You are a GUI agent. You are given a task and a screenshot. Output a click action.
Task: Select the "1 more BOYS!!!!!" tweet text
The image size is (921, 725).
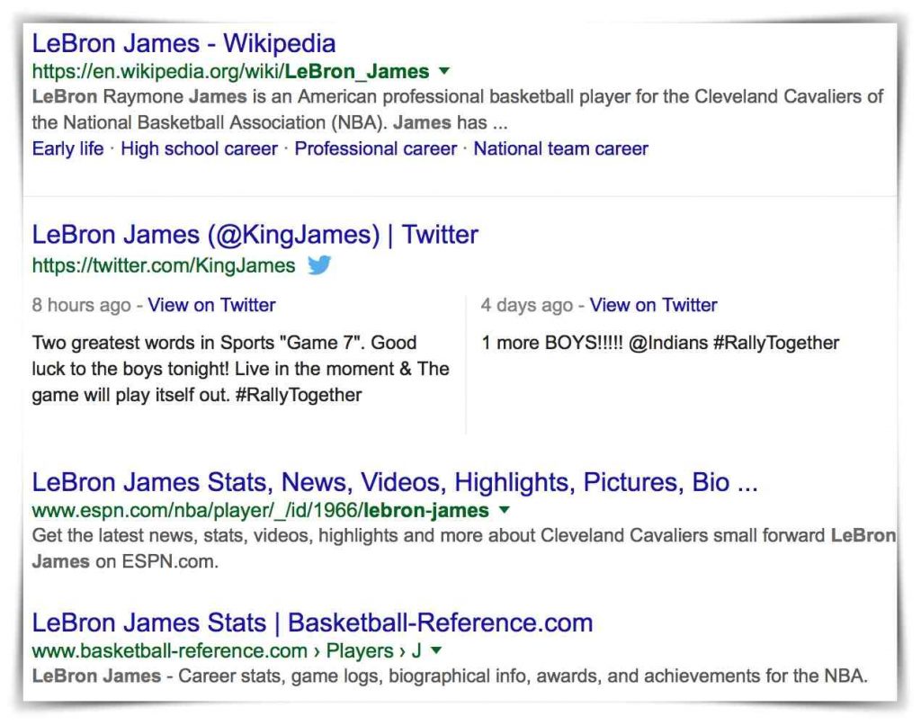[660, 343]
